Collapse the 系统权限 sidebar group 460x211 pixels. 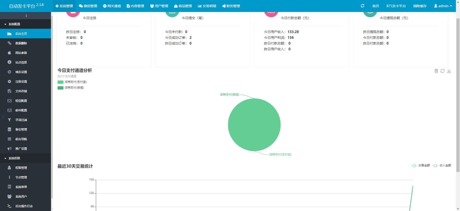point(14,158)
